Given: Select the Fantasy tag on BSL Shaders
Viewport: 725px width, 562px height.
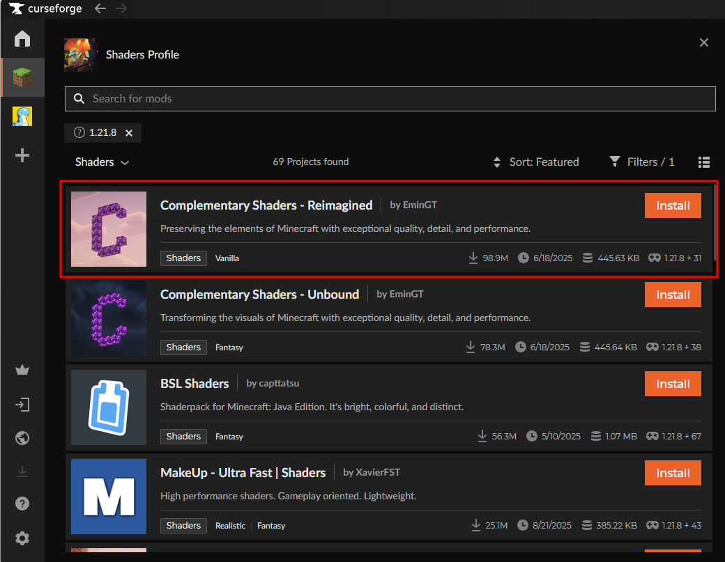Looking at the screenshot, I should [x=229, y=437].
